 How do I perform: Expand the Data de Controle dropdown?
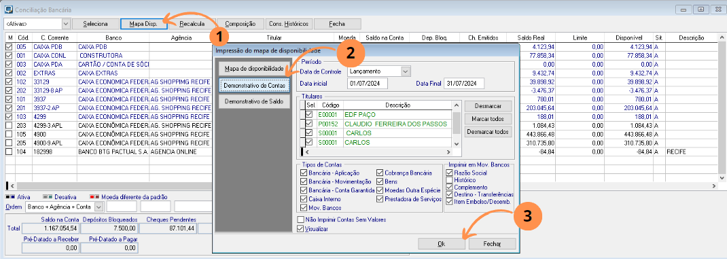click(x=406, y=71)
